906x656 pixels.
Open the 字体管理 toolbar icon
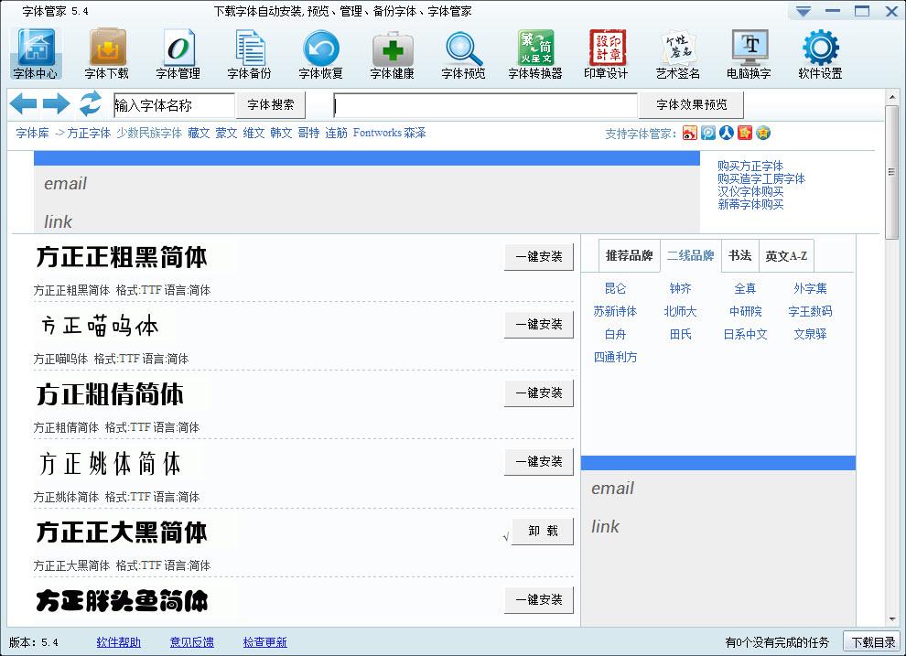tap(178, 54)
